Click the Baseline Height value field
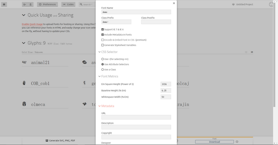 pos(166,90)
